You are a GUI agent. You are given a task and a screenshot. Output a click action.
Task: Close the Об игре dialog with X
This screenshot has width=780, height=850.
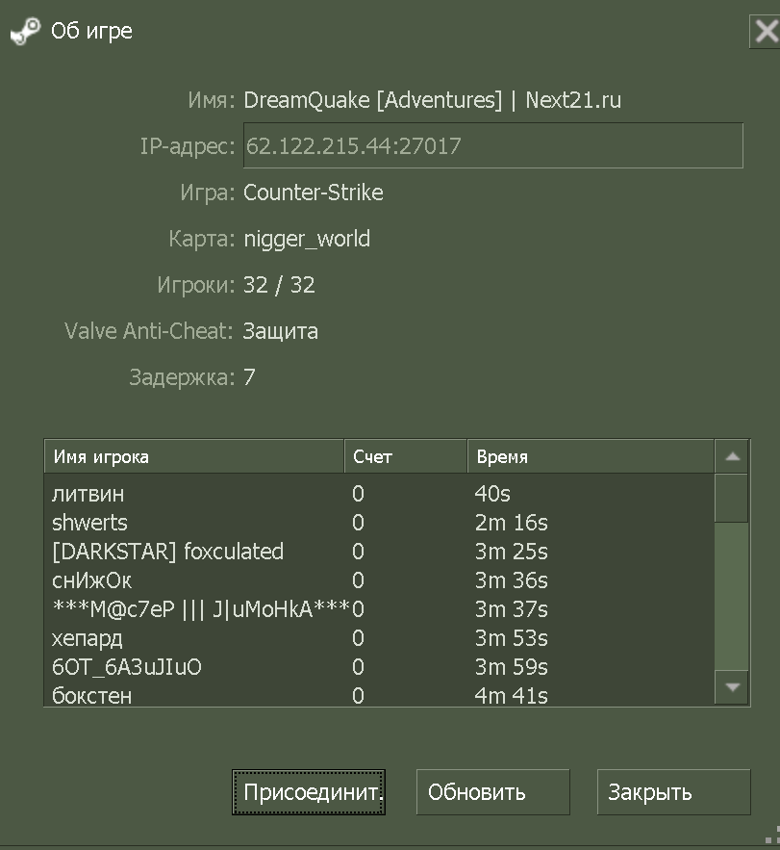[766, 32]
